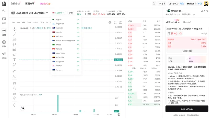Open the workflow (工作流) sidebar icon
Screen dimensions: 210x118
click(x=4, y=55)
